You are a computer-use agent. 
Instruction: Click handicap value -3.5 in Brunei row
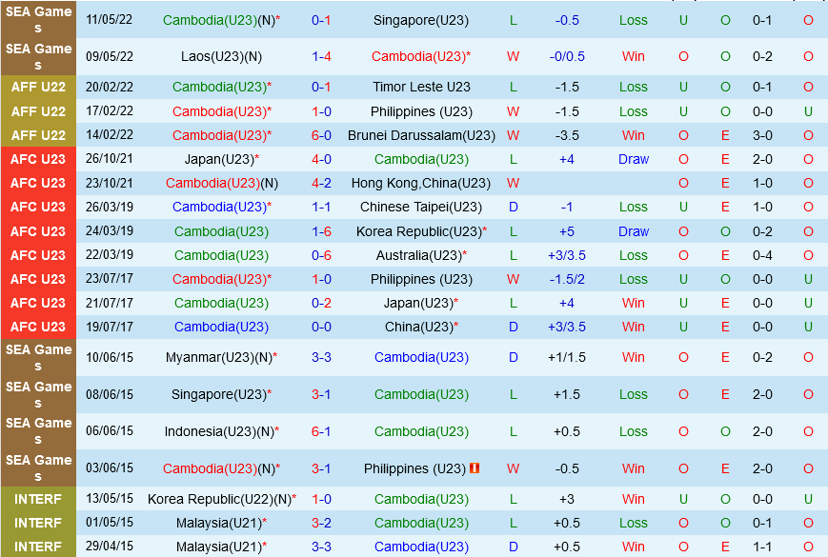(567, 135)
